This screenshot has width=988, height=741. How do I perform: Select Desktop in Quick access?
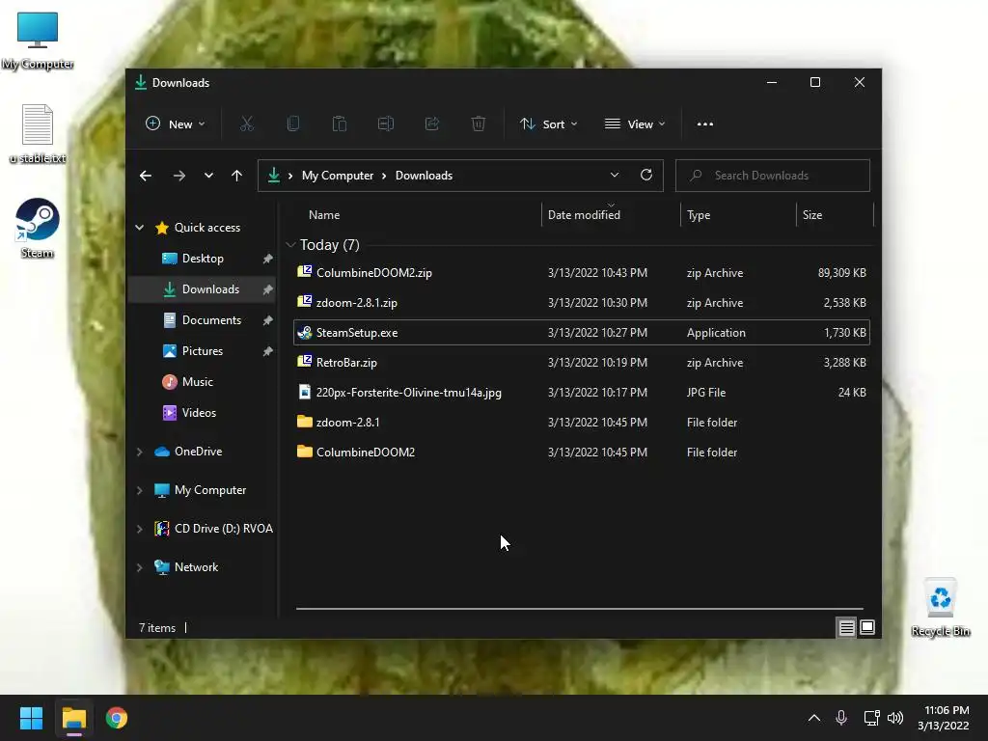coord(203,259)
